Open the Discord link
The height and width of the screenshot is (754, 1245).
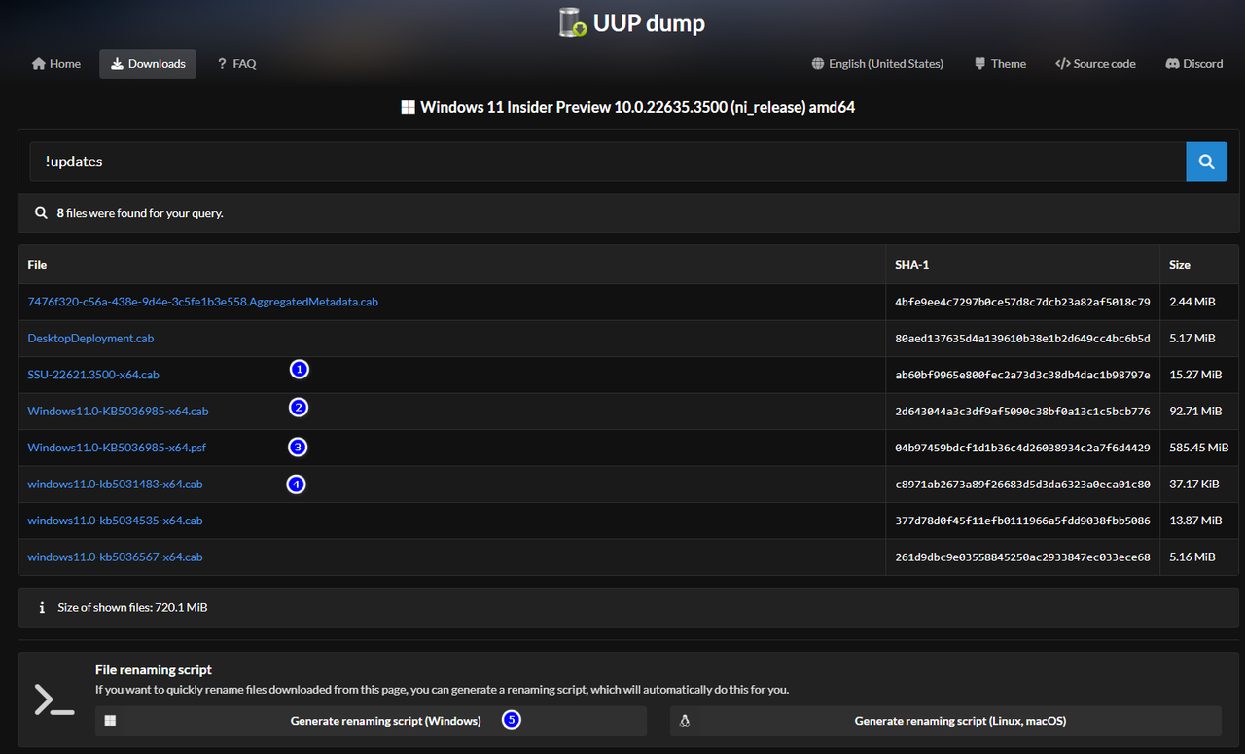click(1193, 64)
